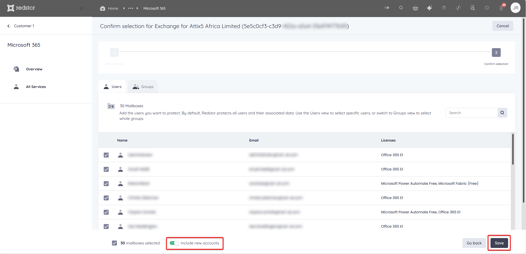Click the search magnifier button beside Search
526x254 pixels.
[502, 113]
